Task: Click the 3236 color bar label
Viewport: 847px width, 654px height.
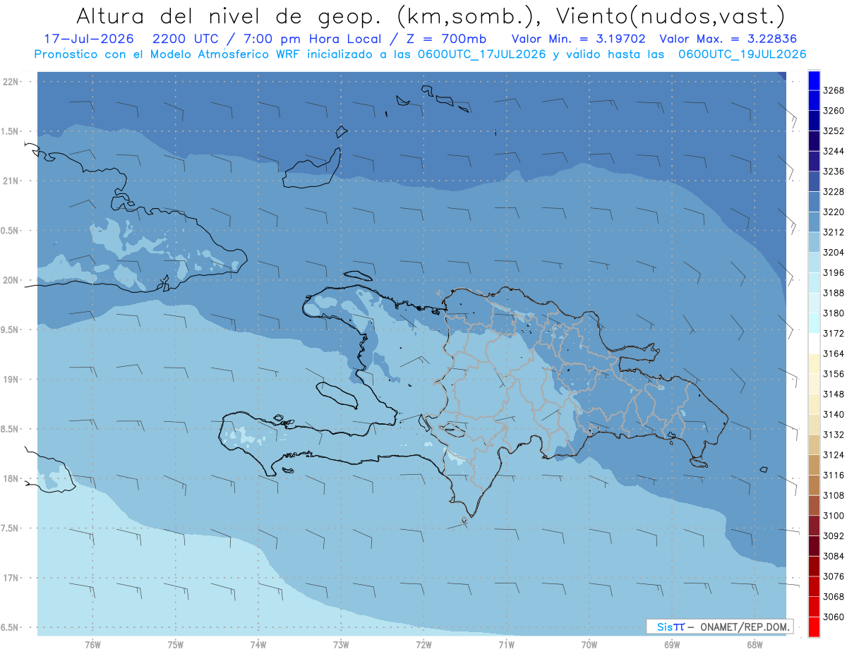Action: (x=833, y=171)
